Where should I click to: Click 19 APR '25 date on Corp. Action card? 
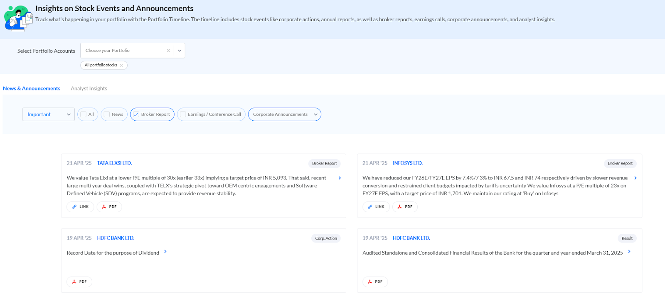(79, 238)
